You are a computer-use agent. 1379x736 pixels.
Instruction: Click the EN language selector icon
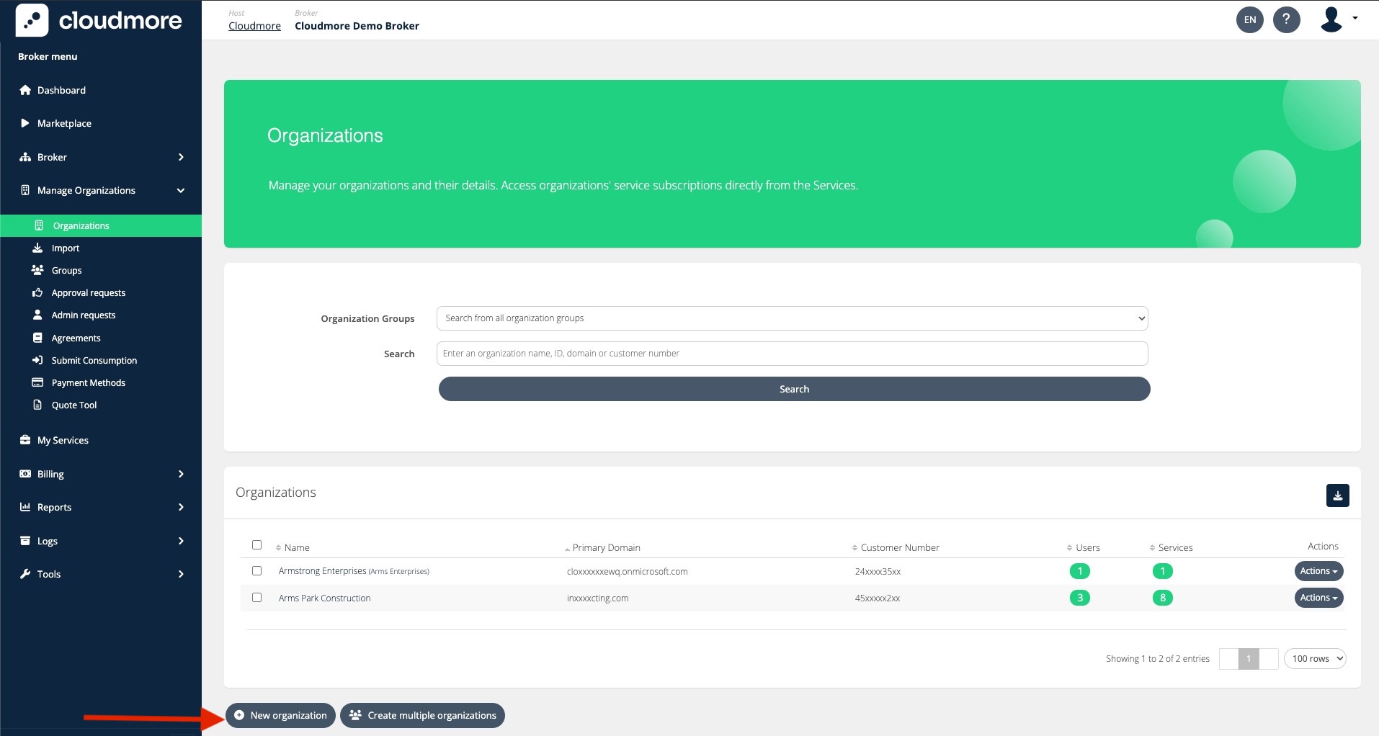(1249, 19)
